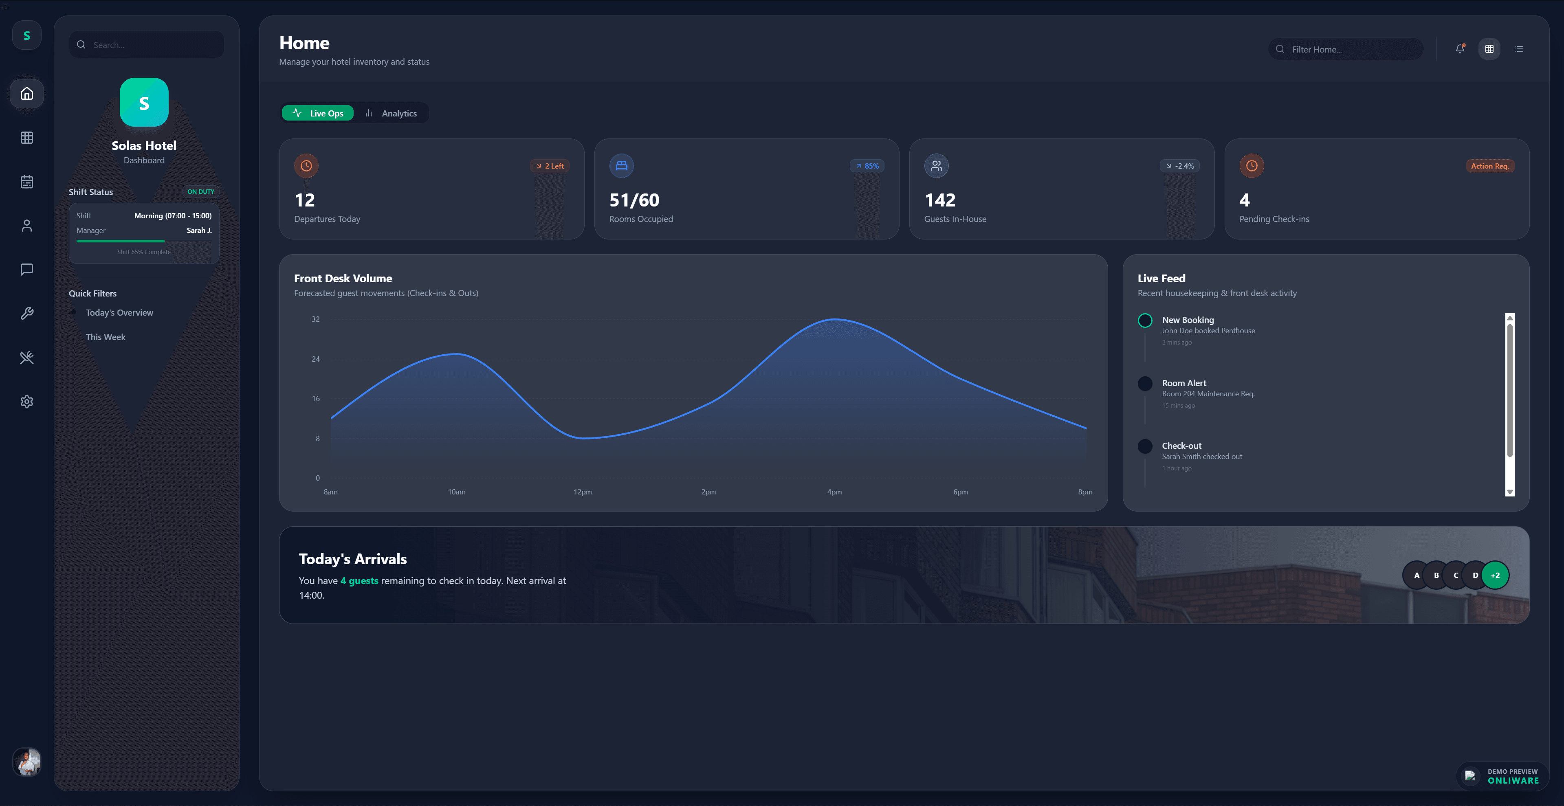Select Today's Overview quick filter
Image resolution: width=1564 pixels, height=806 pixels.
119,312
